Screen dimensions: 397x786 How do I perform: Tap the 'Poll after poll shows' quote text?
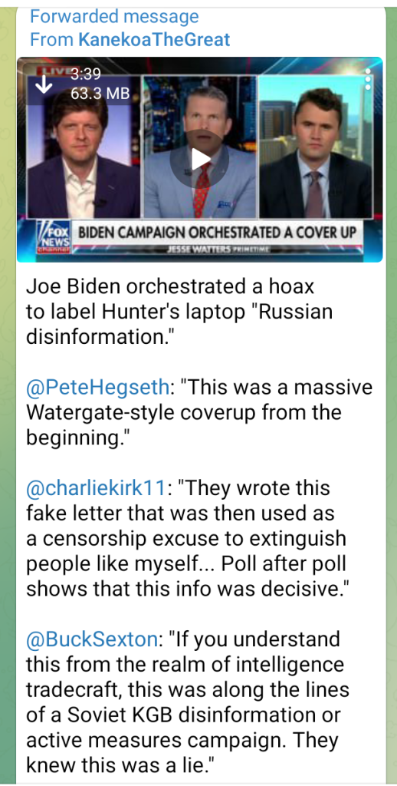pos(186,576)
